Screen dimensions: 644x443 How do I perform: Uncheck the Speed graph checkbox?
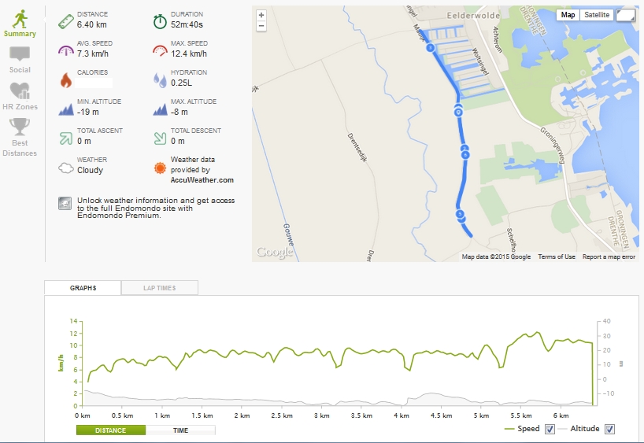(550, 429)
